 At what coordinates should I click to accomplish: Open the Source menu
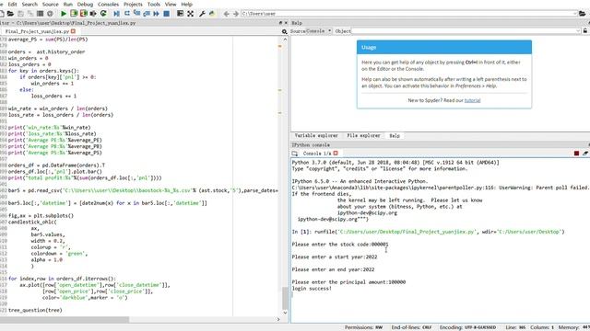click(50, 4)
